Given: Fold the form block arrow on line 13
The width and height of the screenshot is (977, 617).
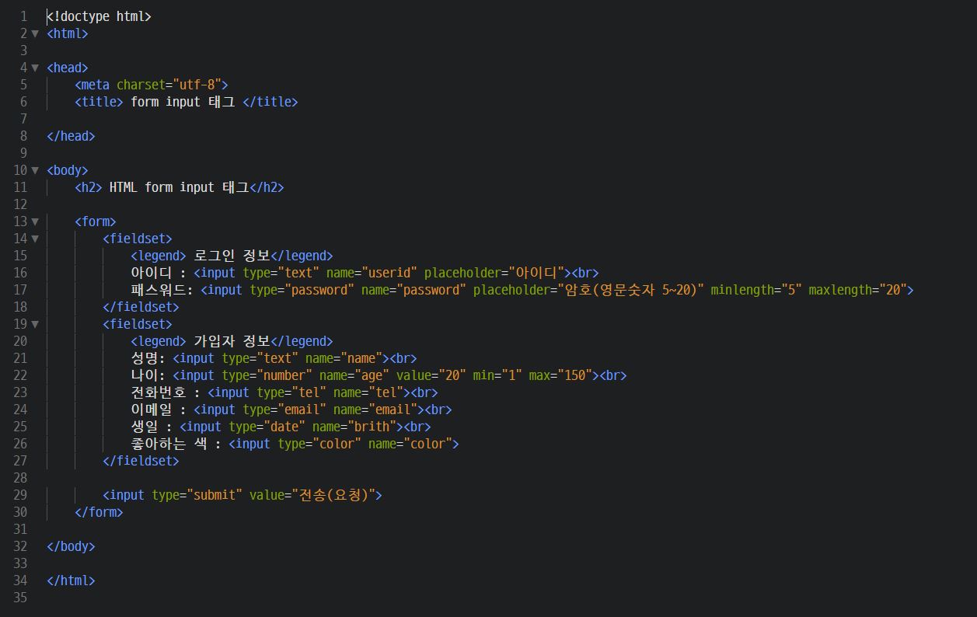Looking at the screenshot, I should click(35, 221).
